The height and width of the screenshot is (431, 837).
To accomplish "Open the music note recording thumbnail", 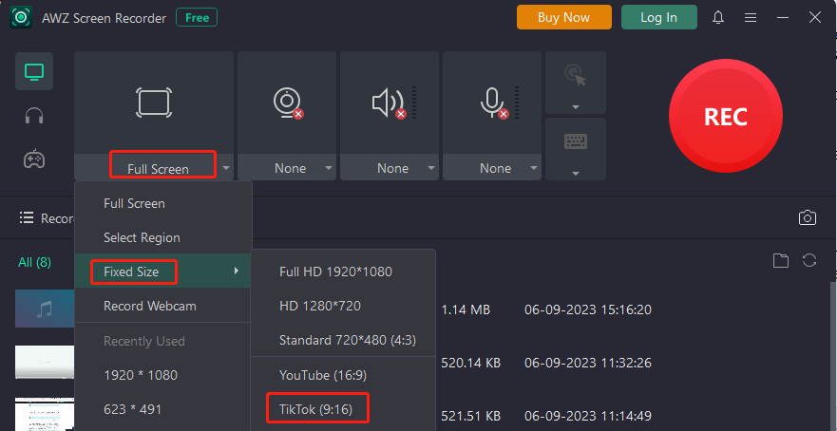I will tap(45, 309).
